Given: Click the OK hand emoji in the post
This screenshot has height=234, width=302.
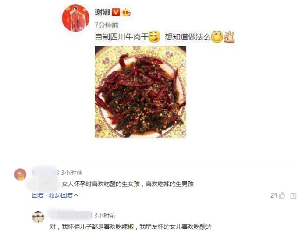Looking at the screenshot, I should point(229,37).
